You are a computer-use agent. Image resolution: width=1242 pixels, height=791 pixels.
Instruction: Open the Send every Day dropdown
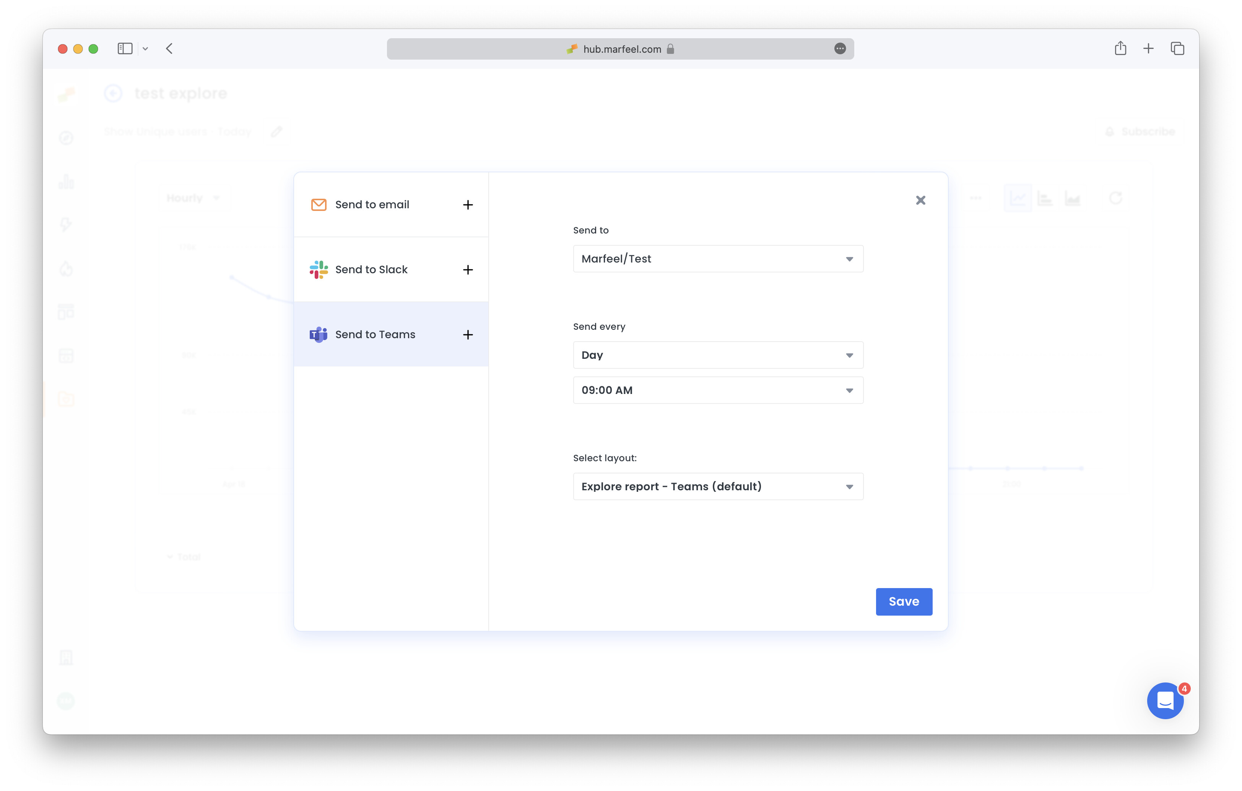[717, 355]
